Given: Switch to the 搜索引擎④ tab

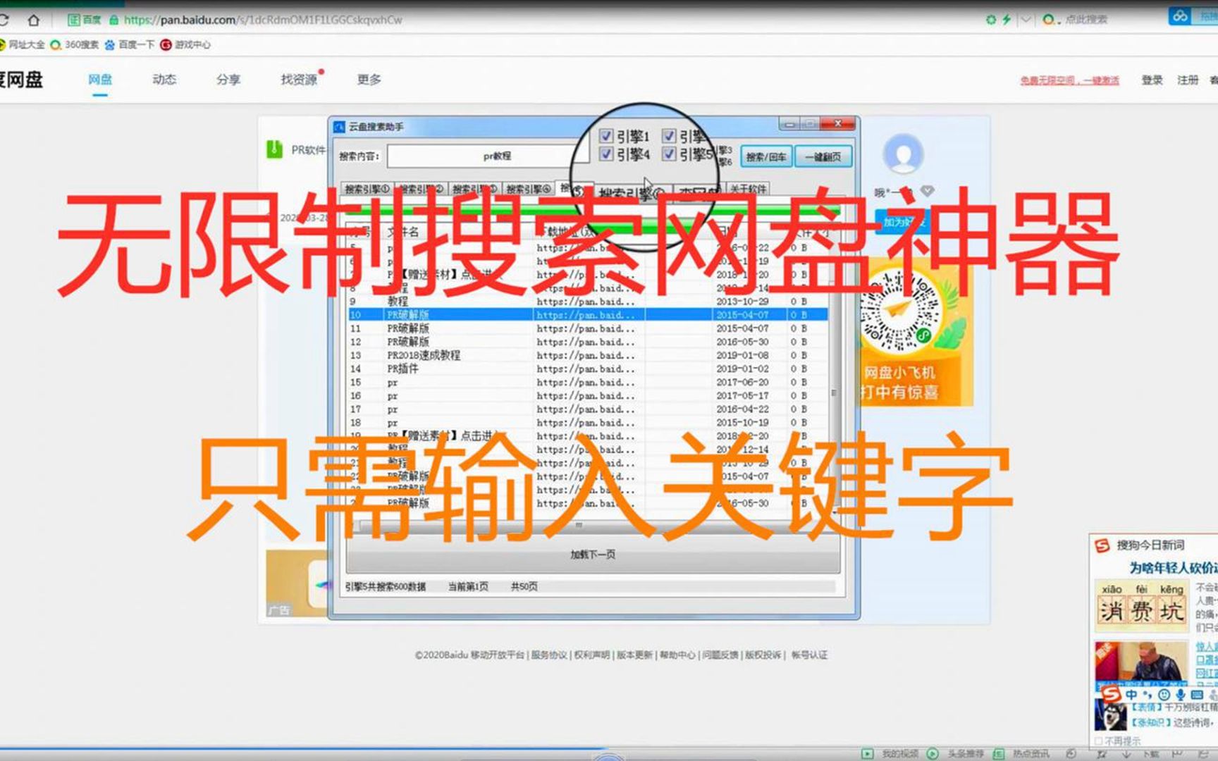Looking at the screenshot, I should click(x=529, y=189).
